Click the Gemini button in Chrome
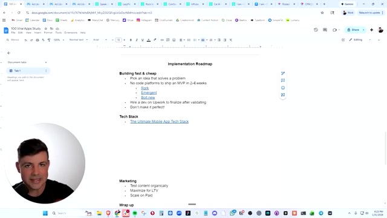This screenshot has height=218, width=387. click(x=347, y=4)
